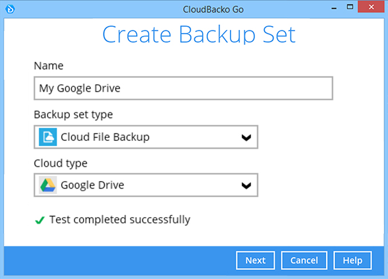
Task: Maximize the CloudBacko Go window
Action: click(x=350, y=7)
